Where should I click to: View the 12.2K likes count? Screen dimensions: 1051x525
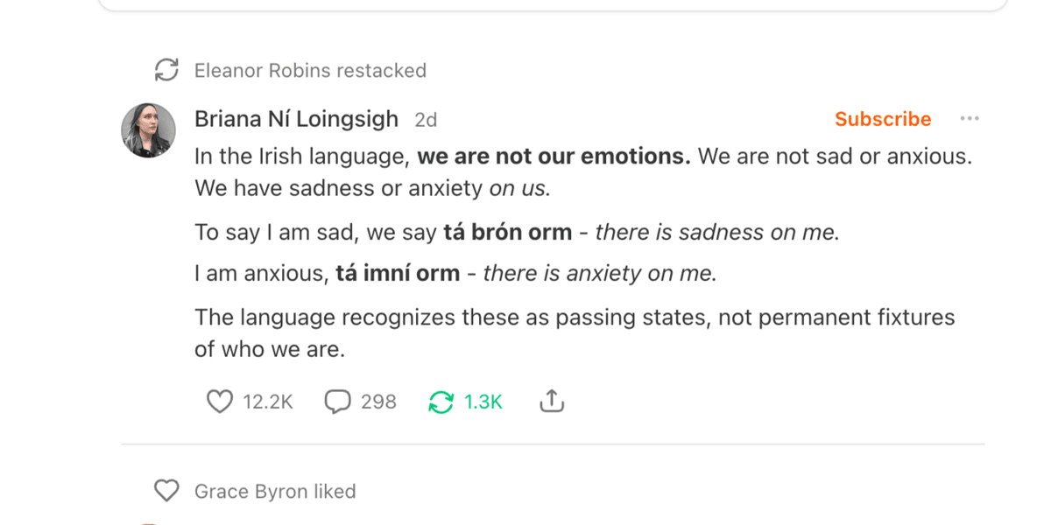268,402
